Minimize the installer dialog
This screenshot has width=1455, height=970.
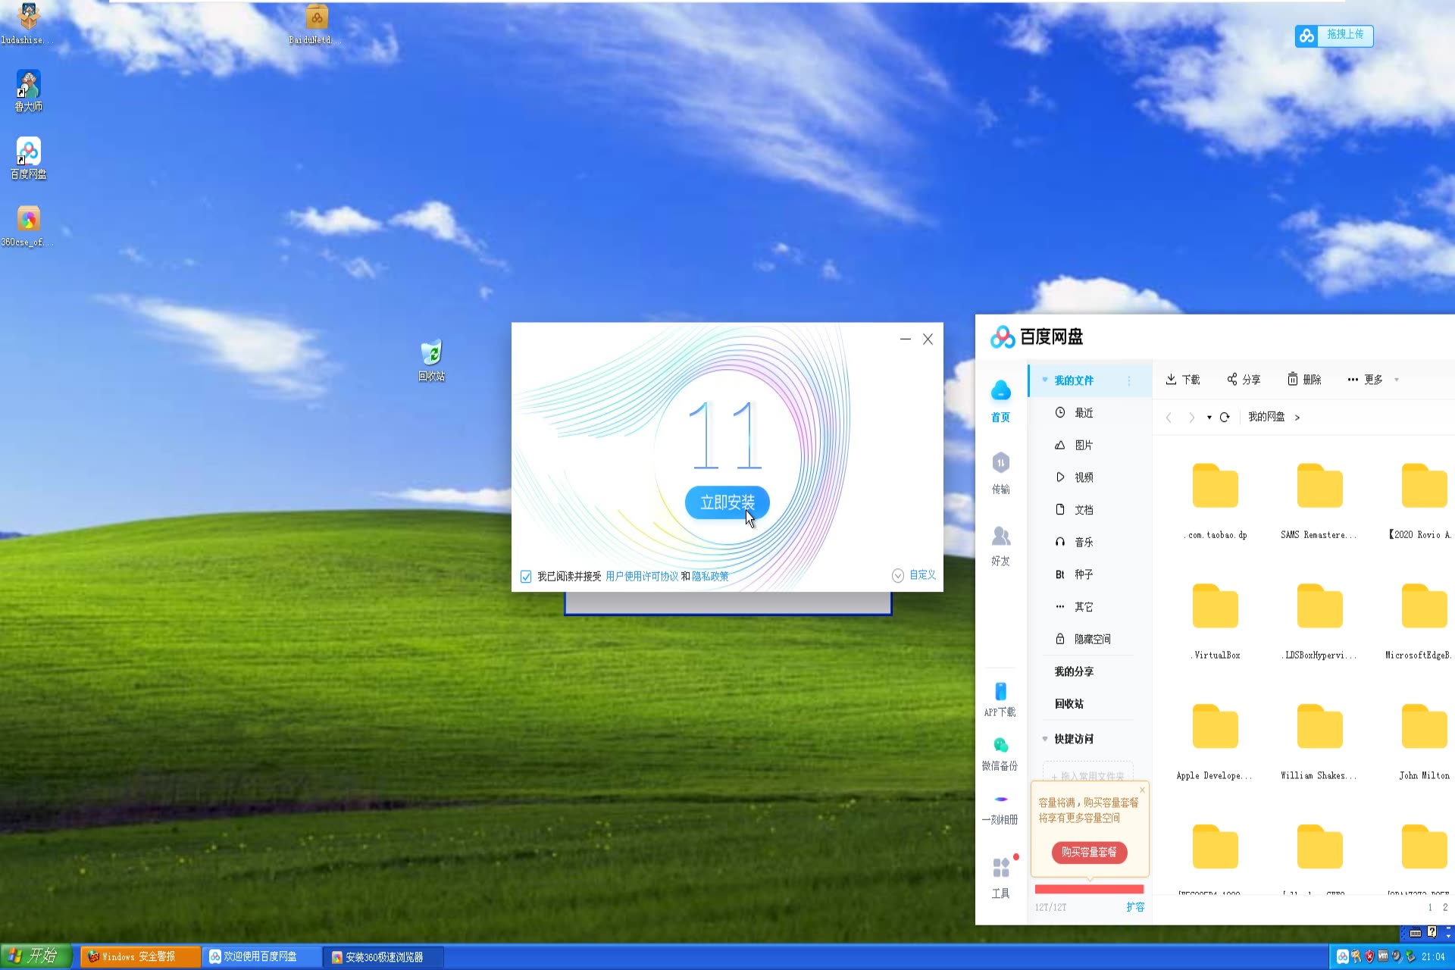click(905, 339)
